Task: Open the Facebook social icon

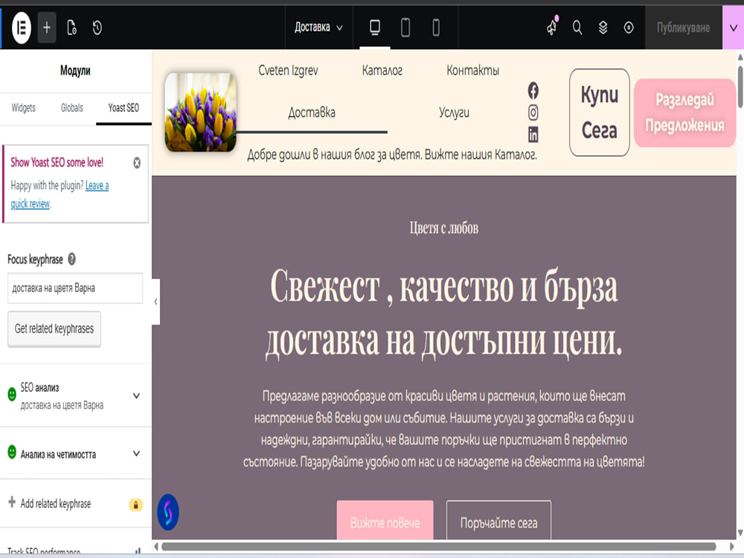Action: [x=533, y=90]
